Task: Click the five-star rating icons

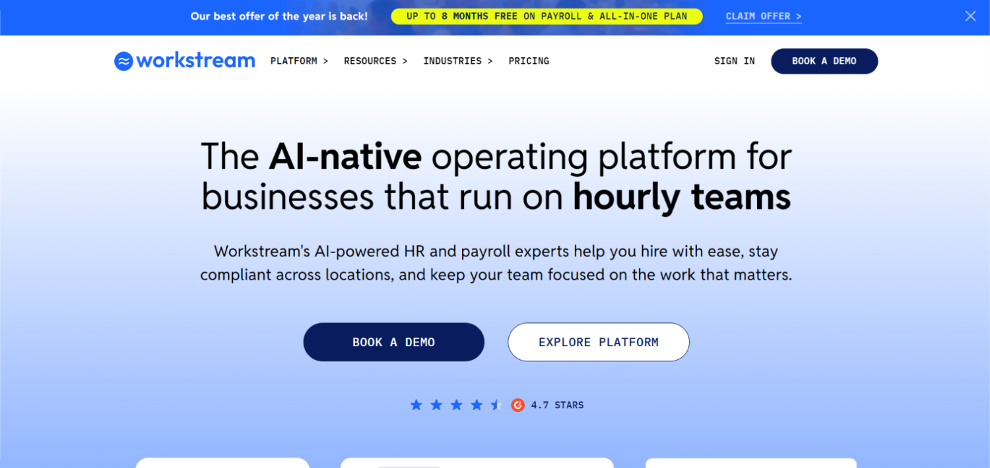Action: (457, 405)
